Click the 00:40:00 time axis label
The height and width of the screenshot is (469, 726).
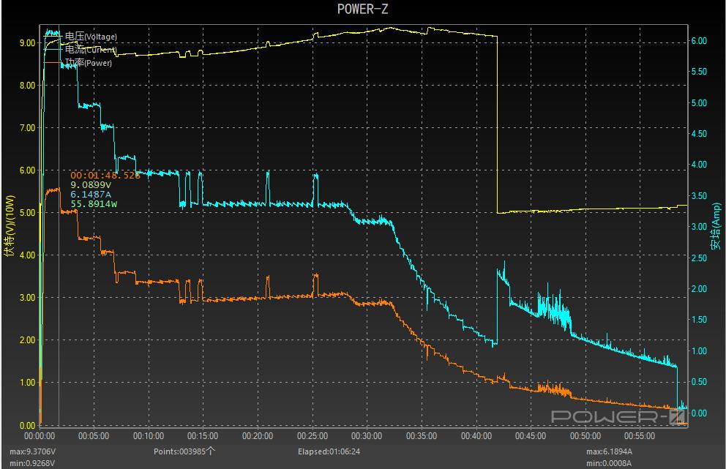tap(476, 436)
